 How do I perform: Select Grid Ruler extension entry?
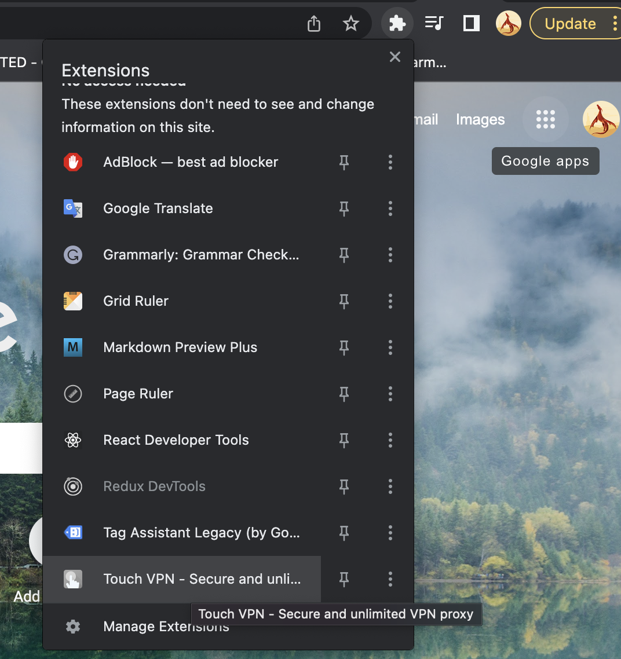click(x=182, y=301)
